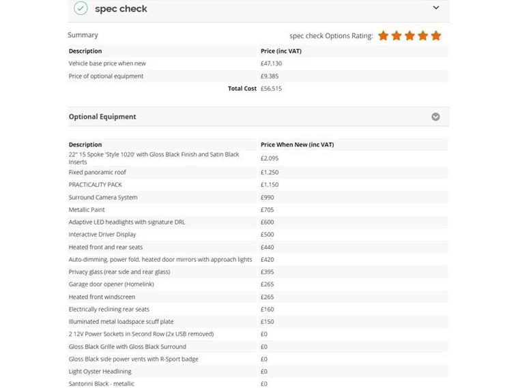Click the Optional Equipment section heading
Image resolution: width=518 pixels, height=388 pixels.
click(x=102, y=117)
